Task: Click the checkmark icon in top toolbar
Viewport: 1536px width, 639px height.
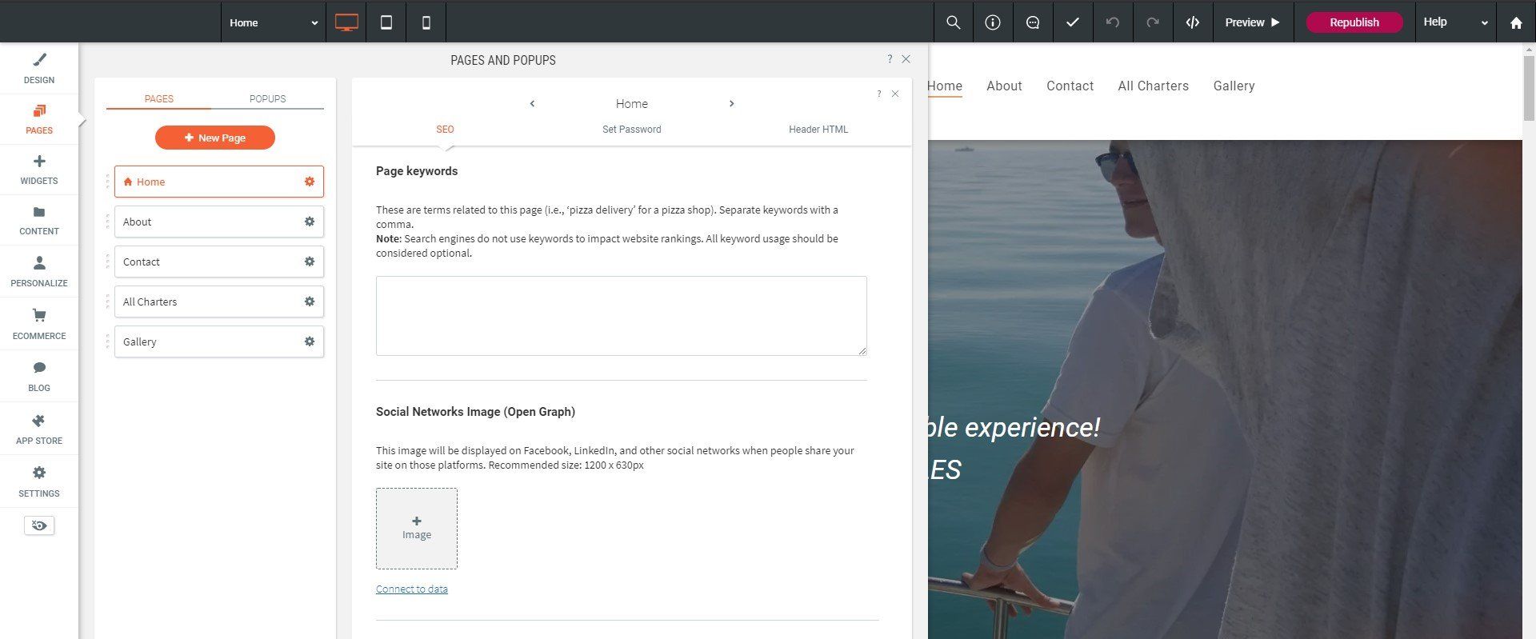Action: click(x=1073, y=22)
